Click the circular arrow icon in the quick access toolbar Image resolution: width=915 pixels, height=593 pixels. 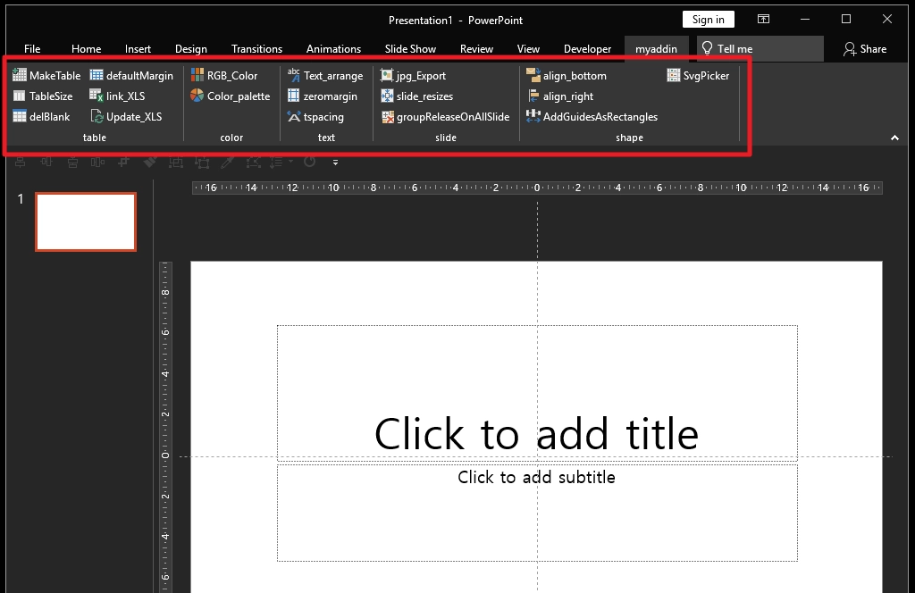click(x=310, y=163)
